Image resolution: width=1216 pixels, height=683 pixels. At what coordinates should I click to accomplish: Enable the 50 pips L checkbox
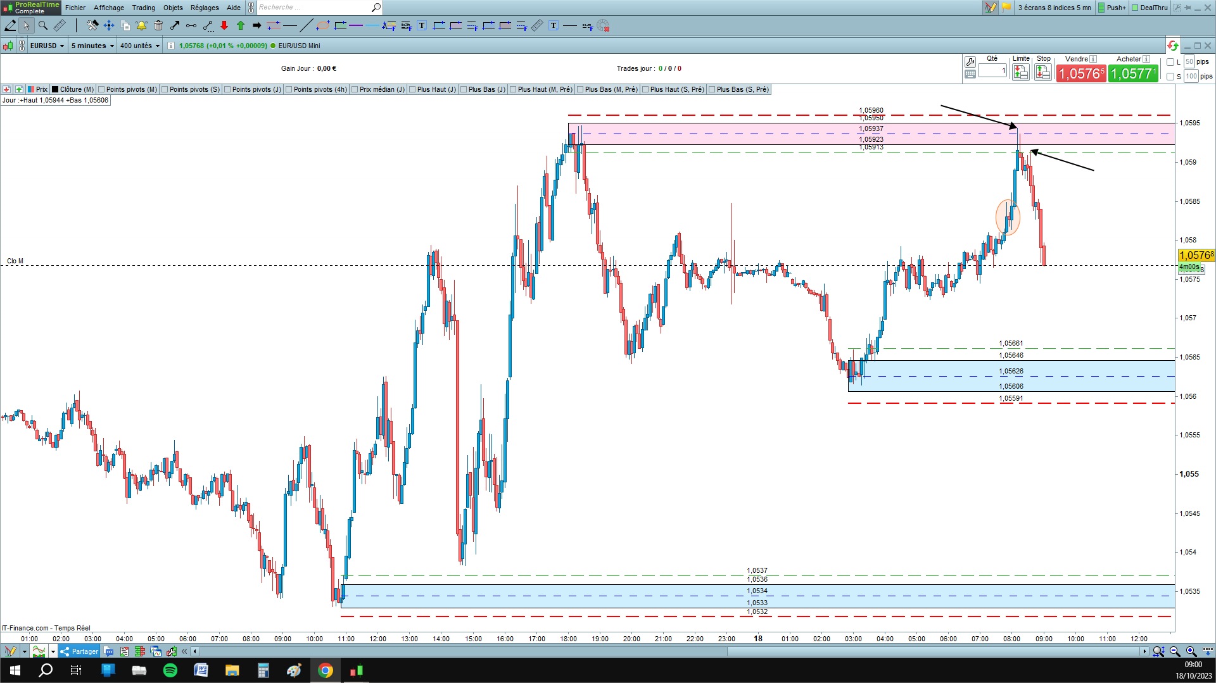(1170, 62)
